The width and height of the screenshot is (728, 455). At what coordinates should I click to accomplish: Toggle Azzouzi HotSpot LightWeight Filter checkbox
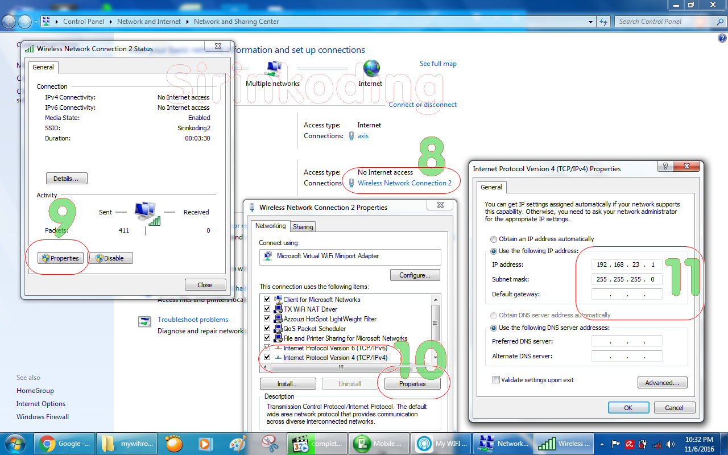click(267, 319)
